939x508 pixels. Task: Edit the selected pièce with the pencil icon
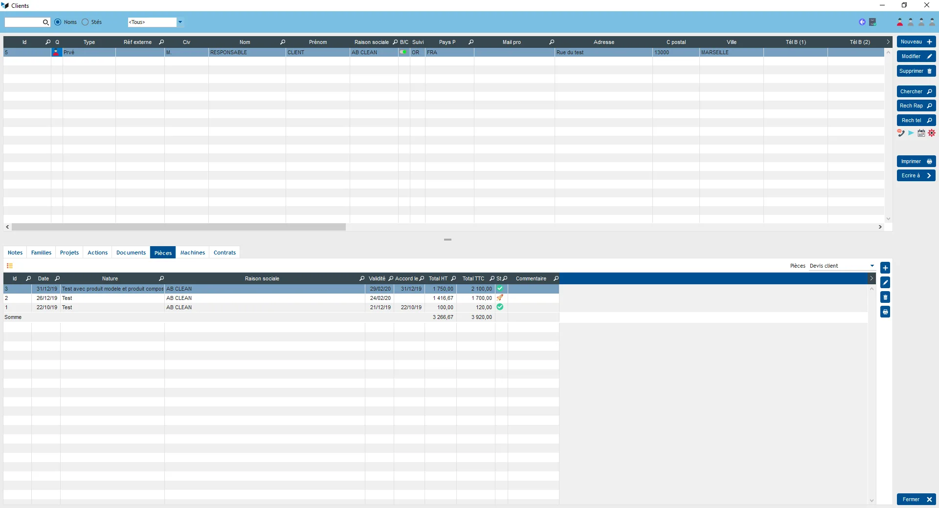[885, 282]
